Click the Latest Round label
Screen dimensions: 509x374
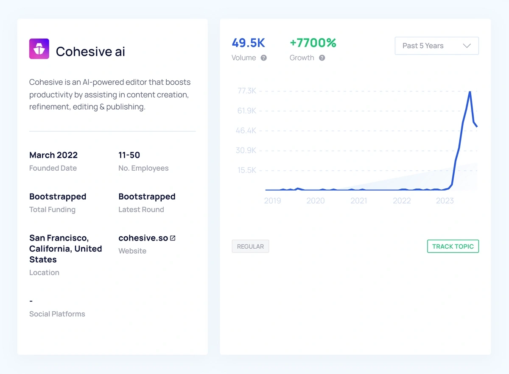click(141, 210)
